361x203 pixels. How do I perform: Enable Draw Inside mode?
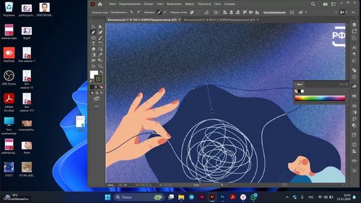(101, 92)
